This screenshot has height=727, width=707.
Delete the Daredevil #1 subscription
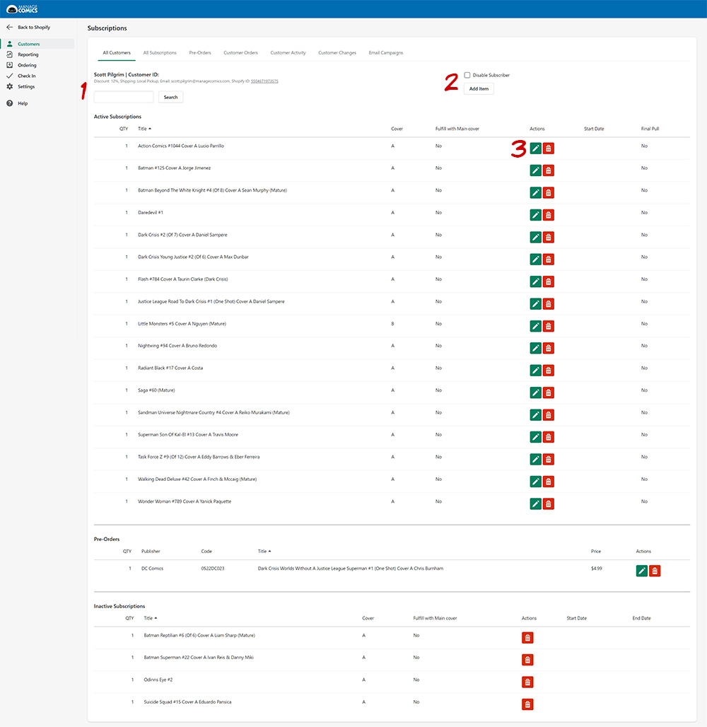click(x=549, y=215)
